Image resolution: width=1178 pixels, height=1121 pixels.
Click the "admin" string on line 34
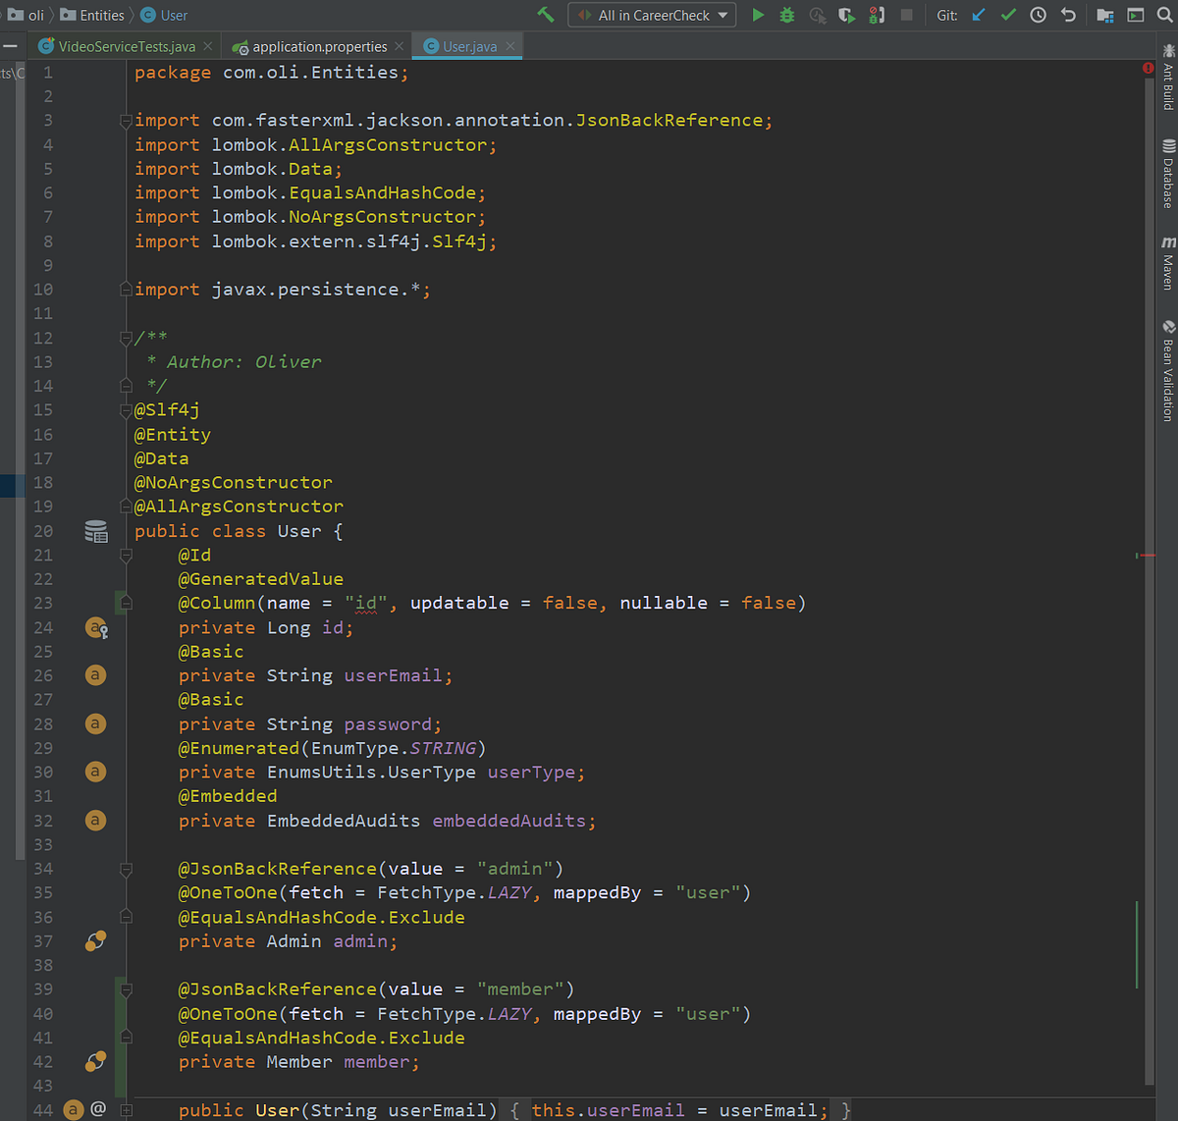(514, 869)
